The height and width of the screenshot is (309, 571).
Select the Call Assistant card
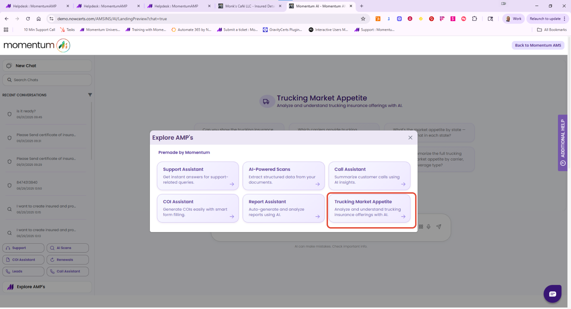(x=369, y=176)
